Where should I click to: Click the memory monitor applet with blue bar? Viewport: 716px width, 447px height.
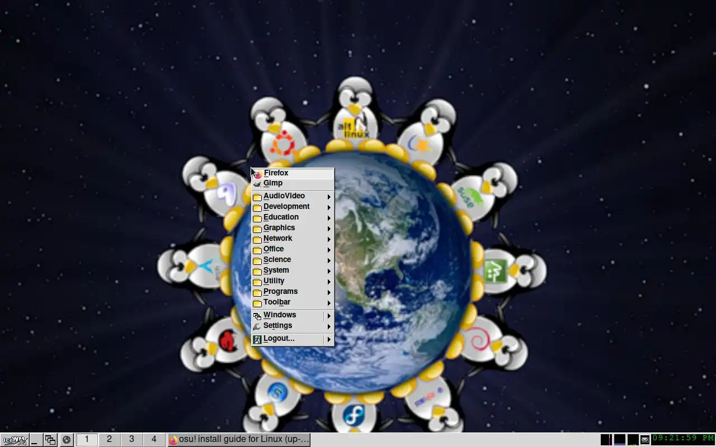tap(619, 440)
